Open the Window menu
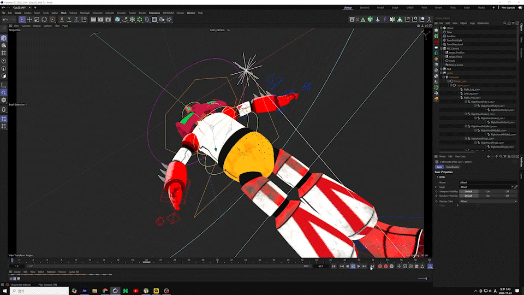Viewport: 524px width, 295px height. point(191,13)
